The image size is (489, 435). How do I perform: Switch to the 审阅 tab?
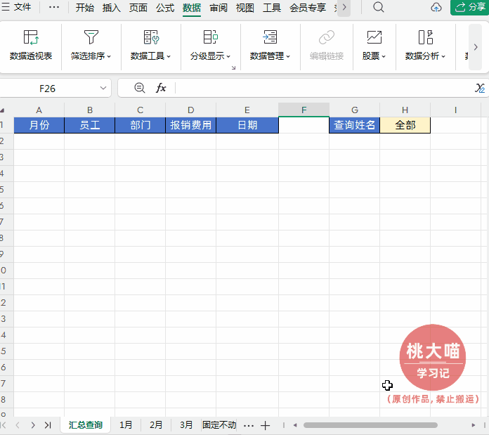tap(219, 8)
